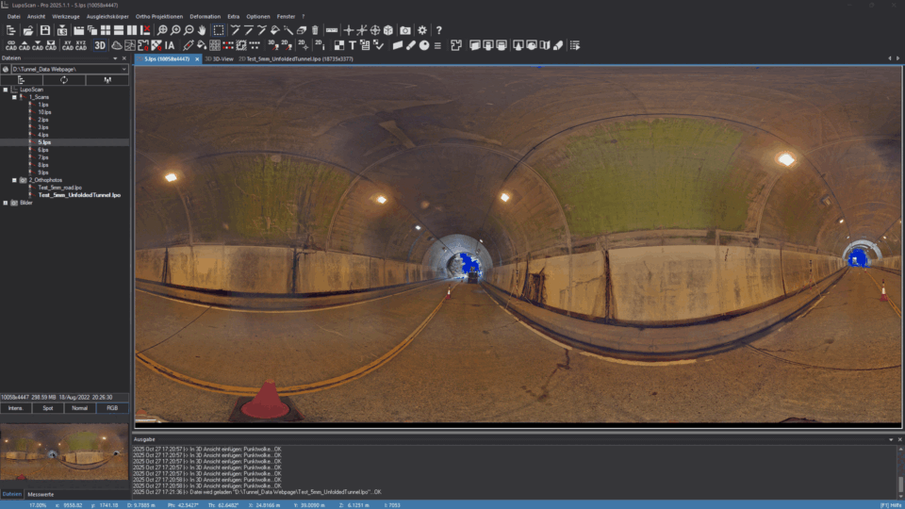Viewport: 905px width, 509px height.
Task: Click the save disk icon in toolbar
Action: pyautogui.click(x=45, y=30)
